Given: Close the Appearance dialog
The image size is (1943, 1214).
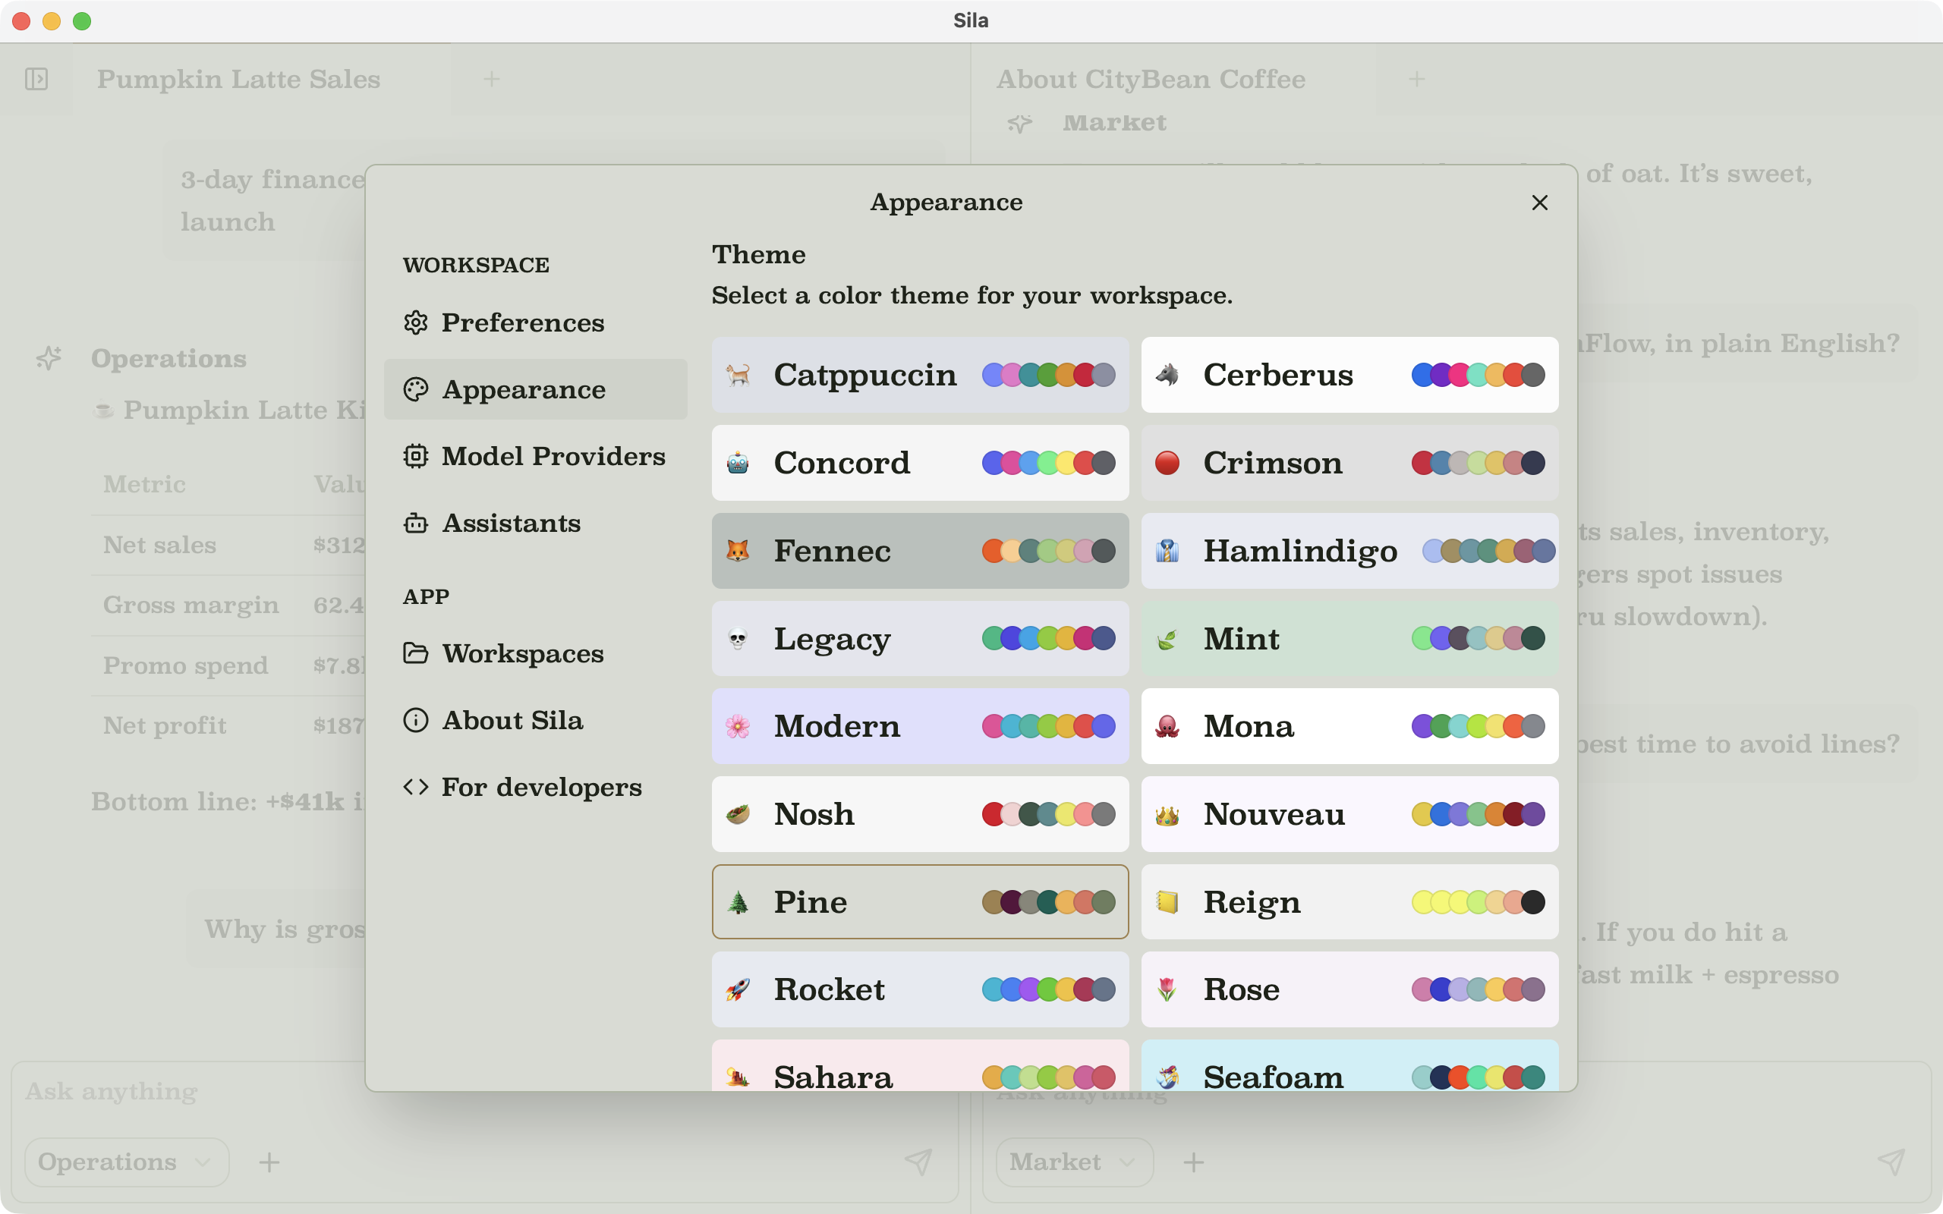Looking at the screenshot, I should tap(1539, 203).
